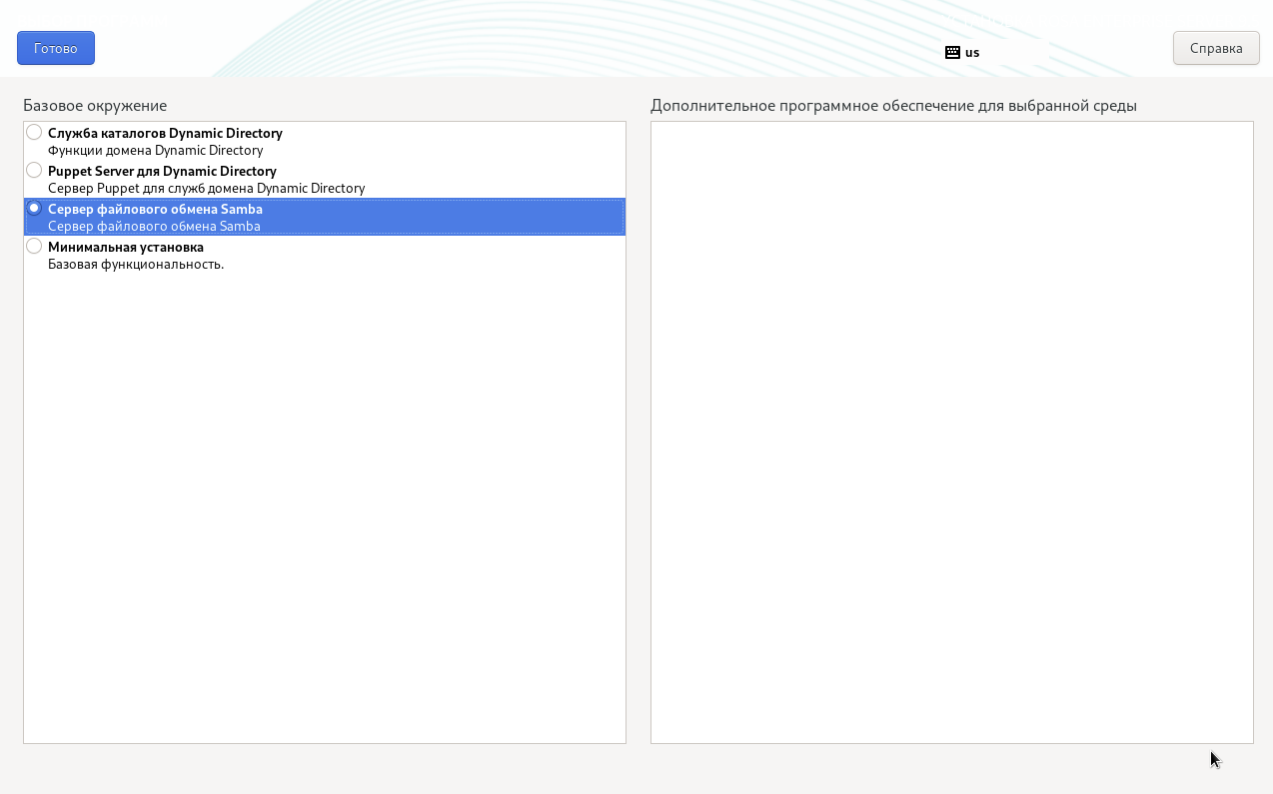The width and height of the screenshot is (1273, 794).
Task: Click the 'Базовое окружение' heading
Action: [95, 105]
